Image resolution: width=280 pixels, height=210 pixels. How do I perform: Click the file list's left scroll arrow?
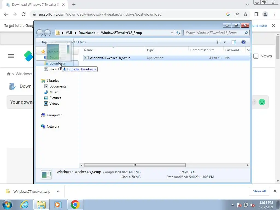point(81,165)
